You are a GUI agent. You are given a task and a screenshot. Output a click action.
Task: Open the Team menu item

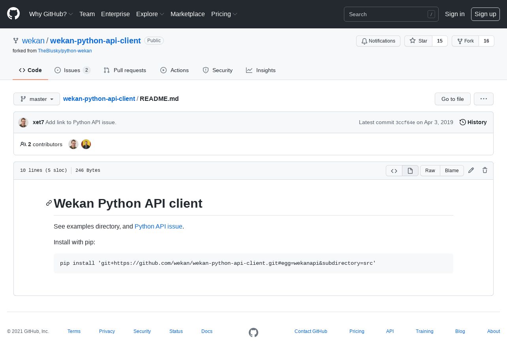click(x=87, y=14)
